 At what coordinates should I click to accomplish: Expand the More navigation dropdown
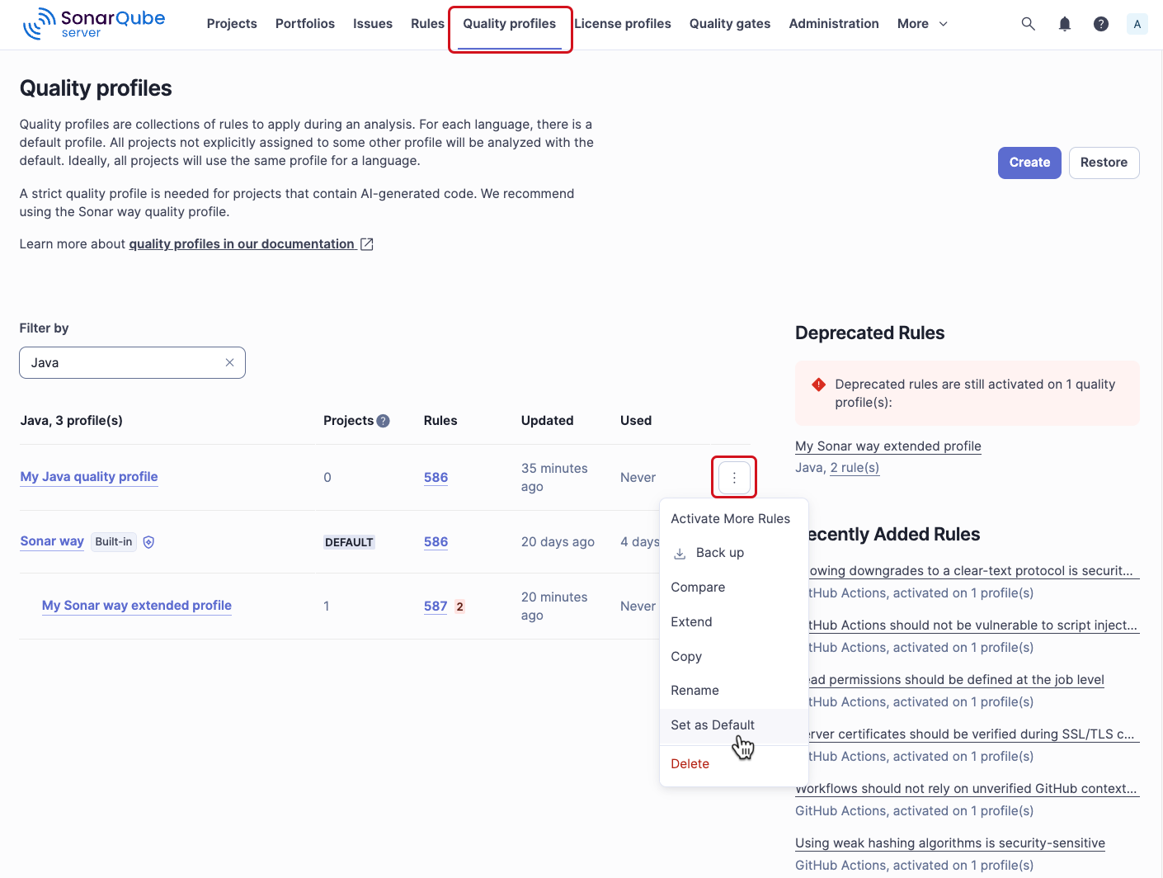click(922, 24)
